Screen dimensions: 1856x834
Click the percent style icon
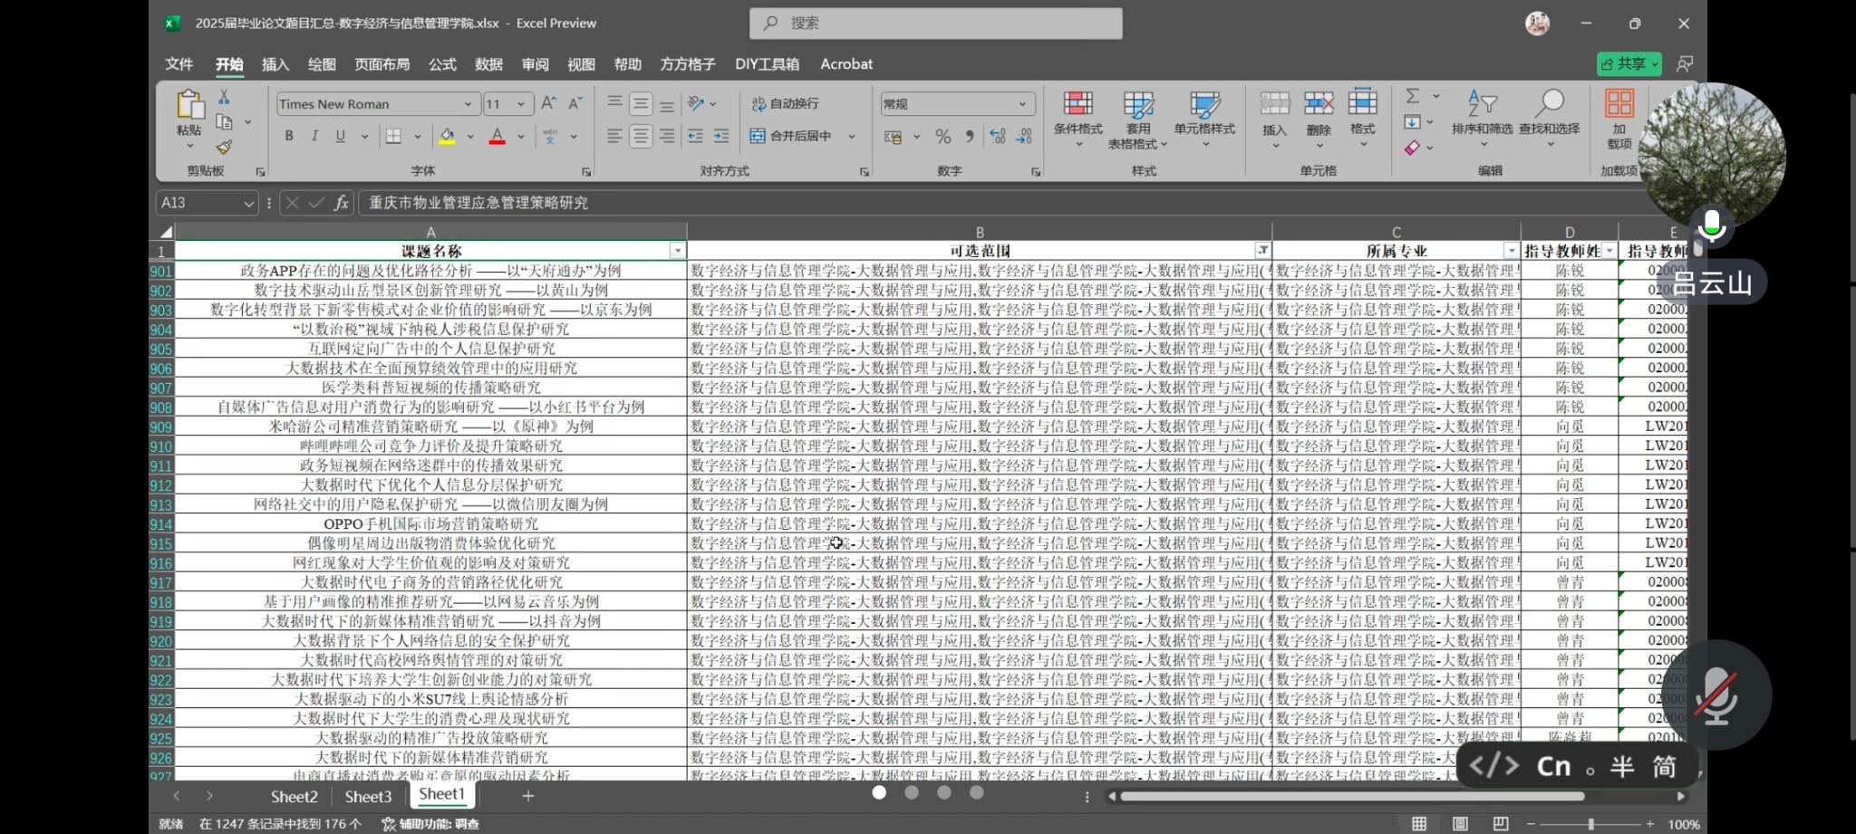point(943,136)
